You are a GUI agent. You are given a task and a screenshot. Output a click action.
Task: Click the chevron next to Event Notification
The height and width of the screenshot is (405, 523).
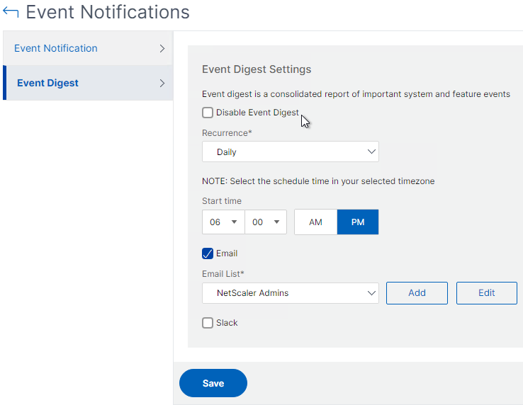pos(162,49)
